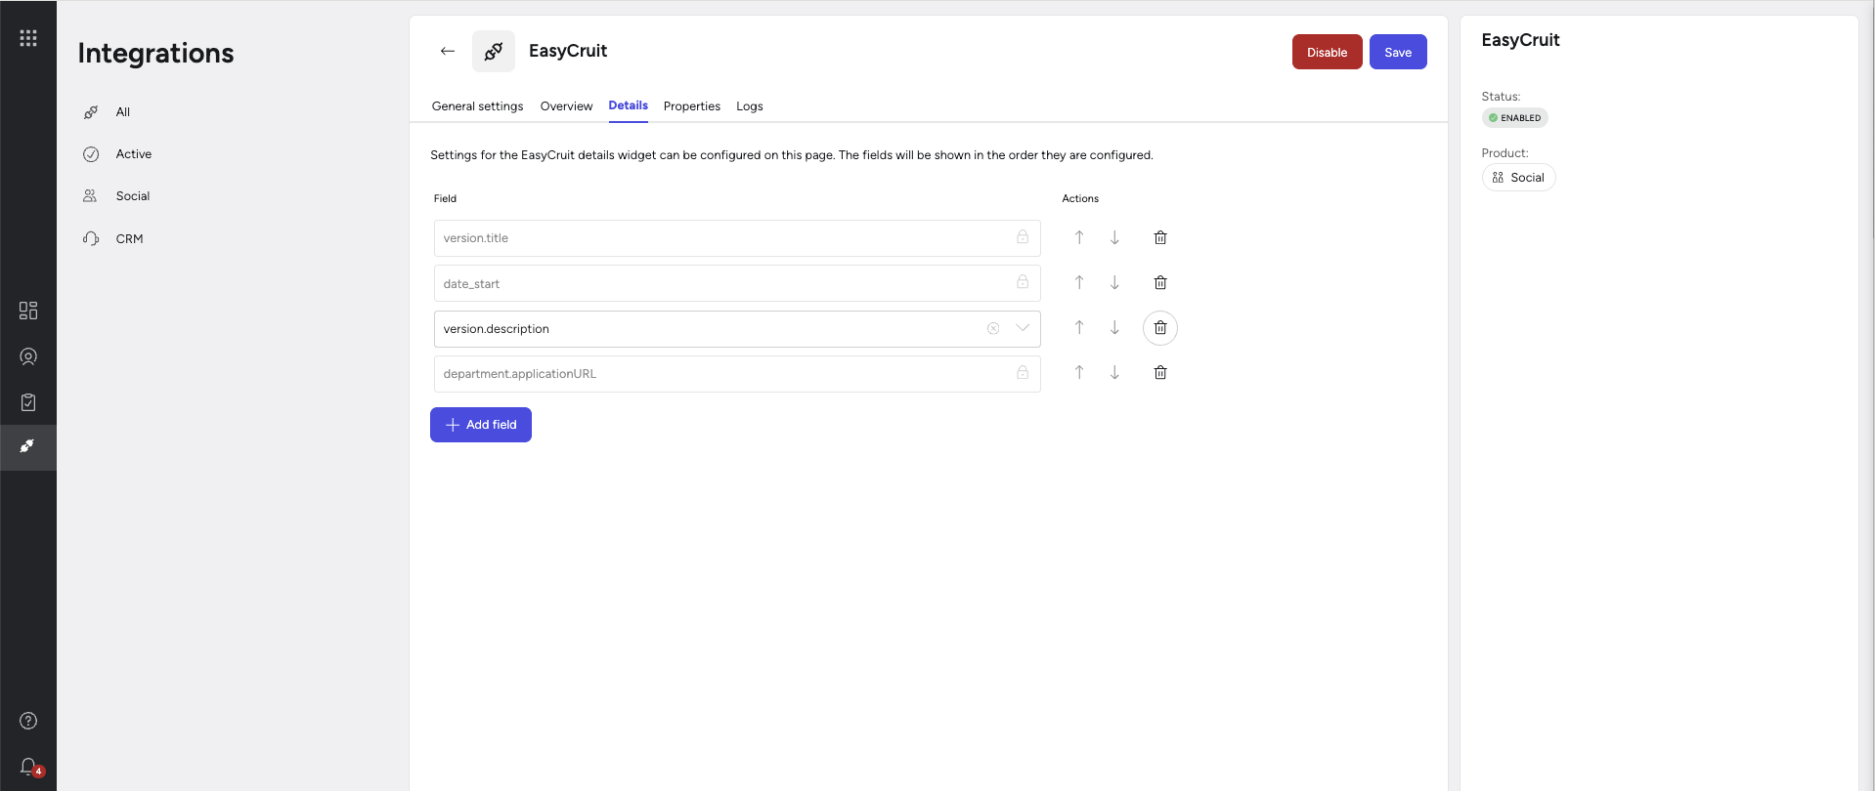Click the Disable button

point(1327,52)
